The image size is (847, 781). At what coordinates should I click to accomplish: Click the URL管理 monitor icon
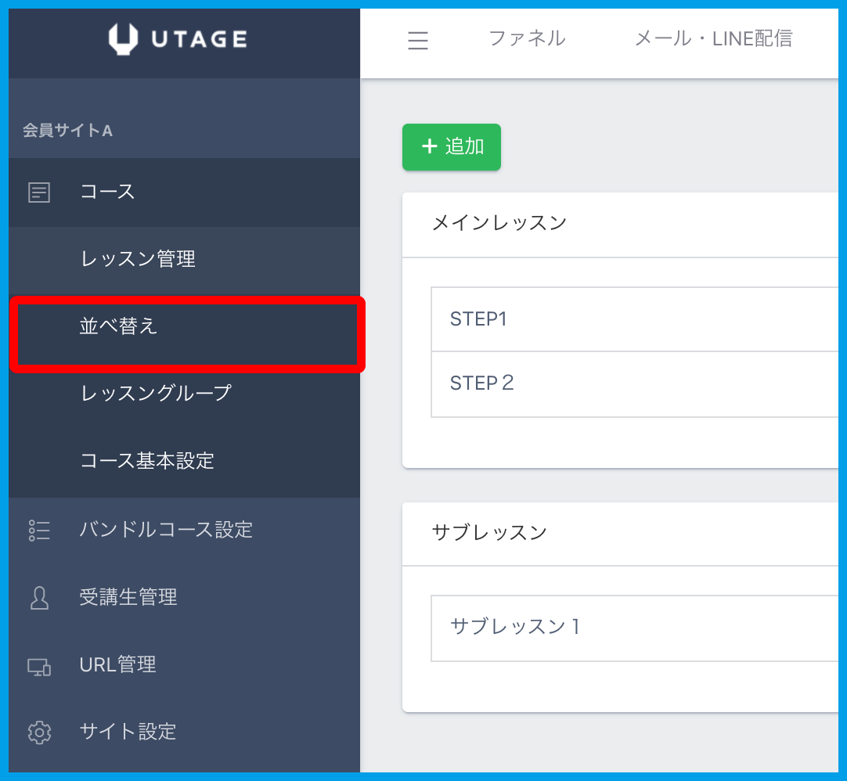click(39, 666)
